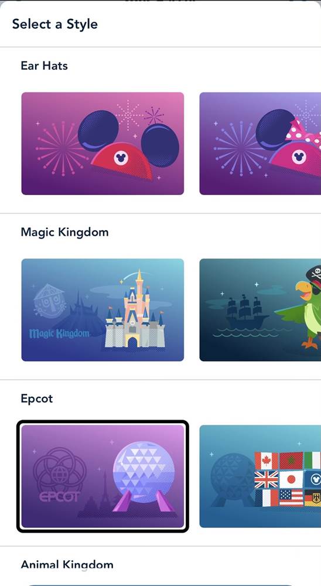Select the red Mickey ear hat style
321x586 pixels.
(103, 144)
